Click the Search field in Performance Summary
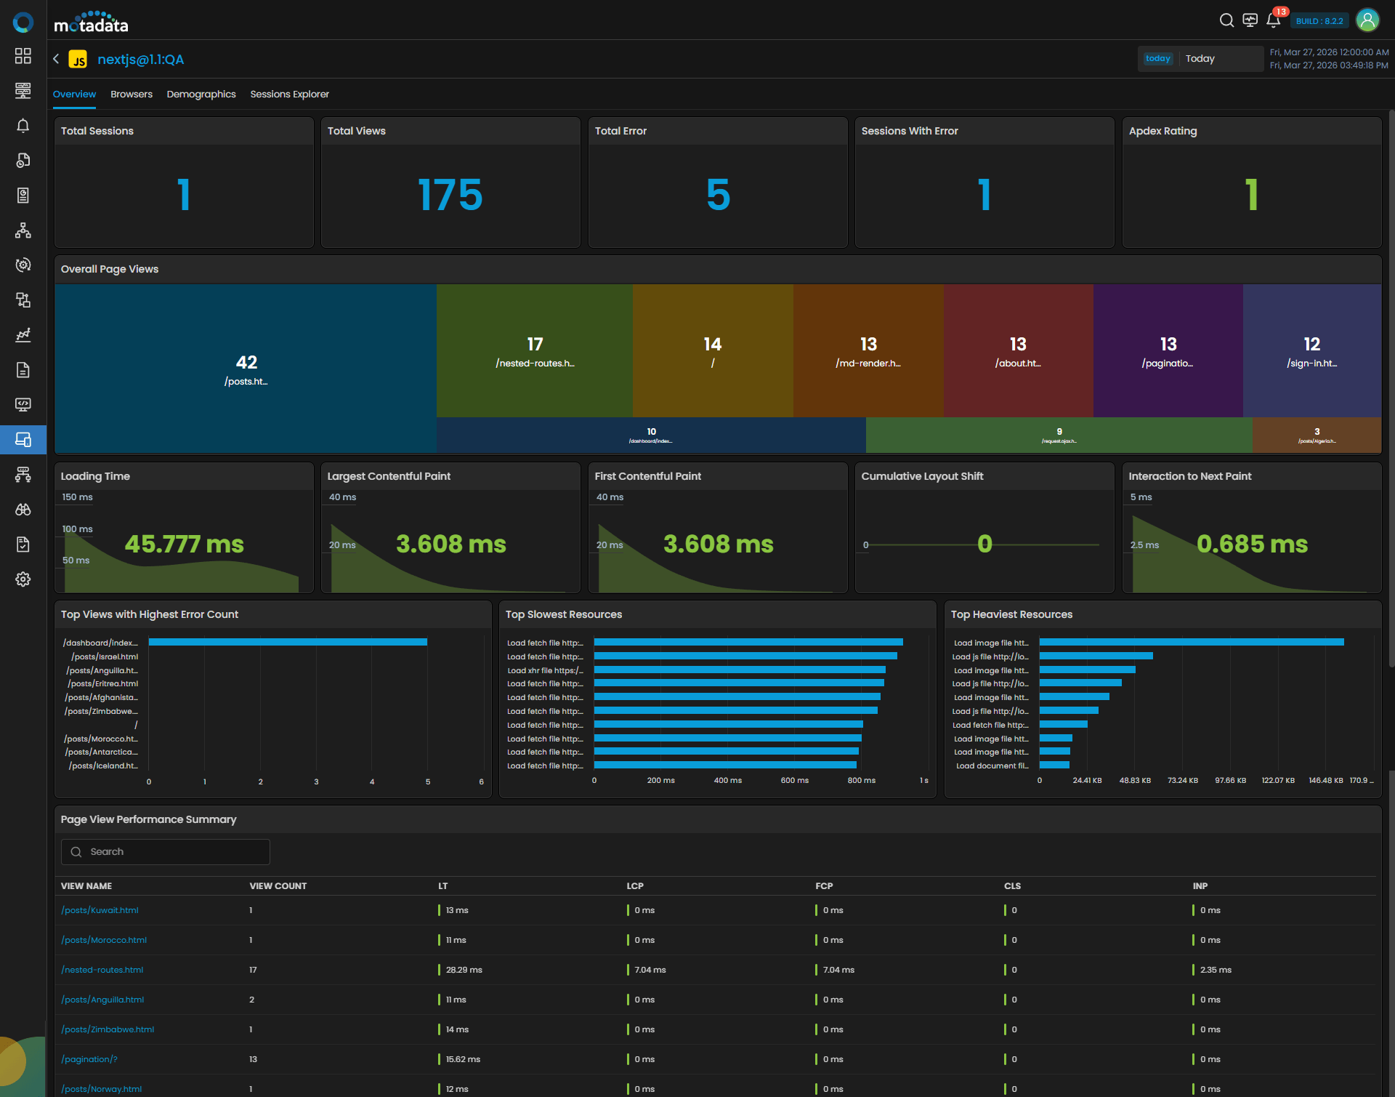The height and width of the screenshot is (1097, 1395). click(x=166, y=852)
